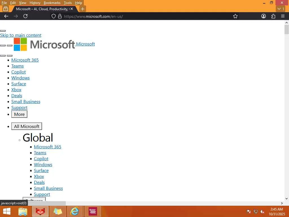Open the Bookmarks menu
The width and height of the screenshot is (289, 217).
click(52, 3)
